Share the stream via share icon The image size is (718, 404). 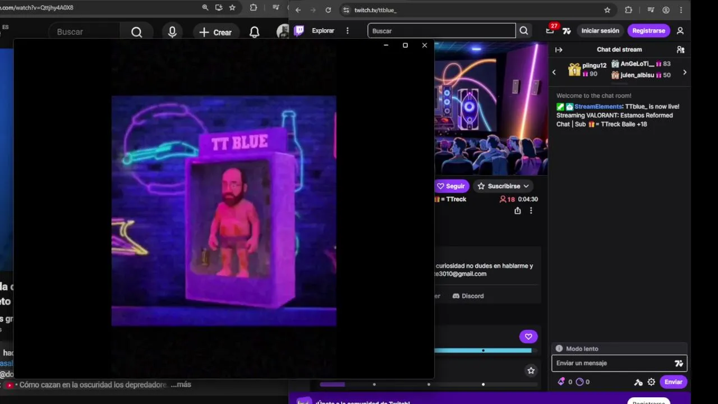click(517, 211)
